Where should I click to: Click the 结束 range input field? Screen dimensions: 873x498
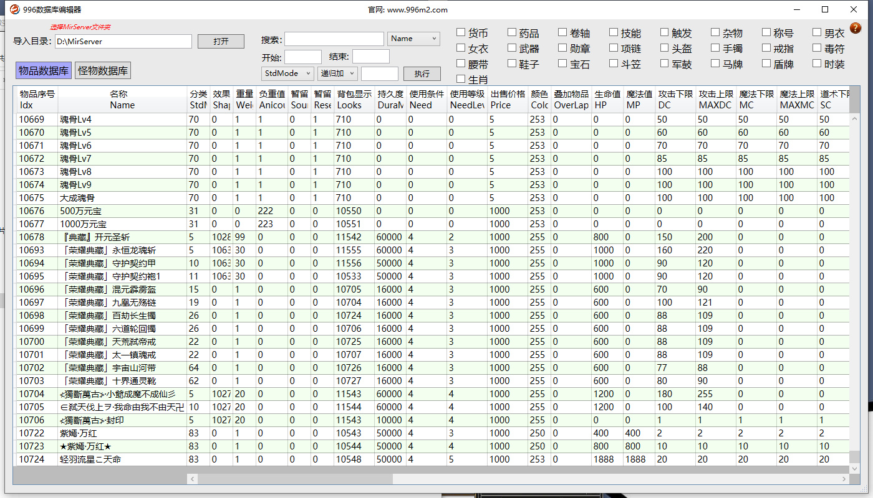[370, 57]
